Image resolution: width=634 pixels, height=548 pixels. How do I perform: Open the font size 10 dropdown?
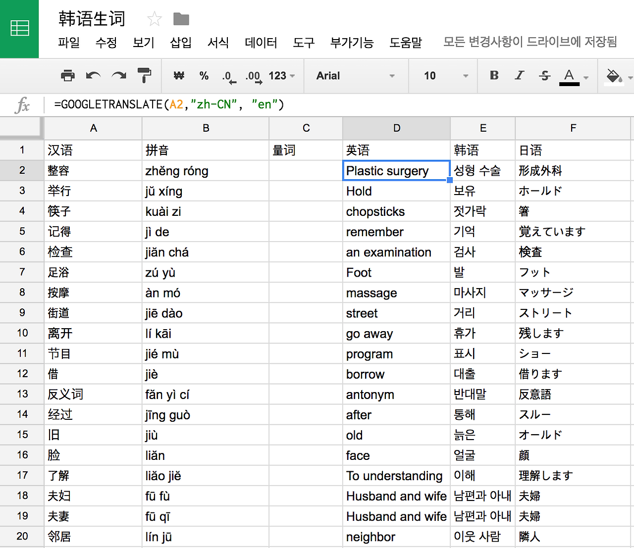[445, 76]
